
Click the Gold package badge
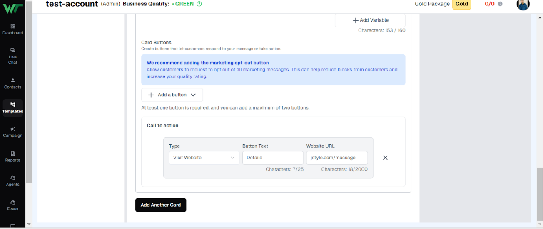pos(461,4)
